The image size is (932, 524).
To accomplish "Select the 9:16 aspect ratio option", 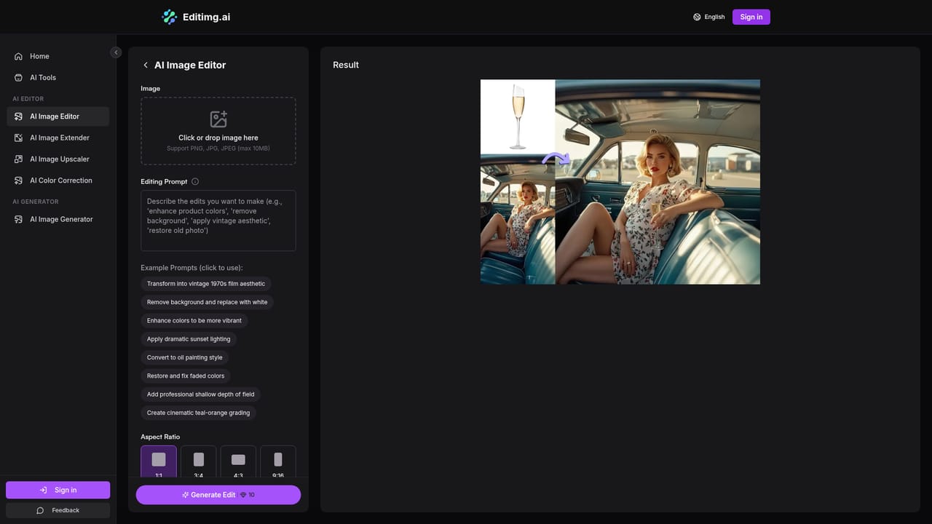I will point(278,462).
